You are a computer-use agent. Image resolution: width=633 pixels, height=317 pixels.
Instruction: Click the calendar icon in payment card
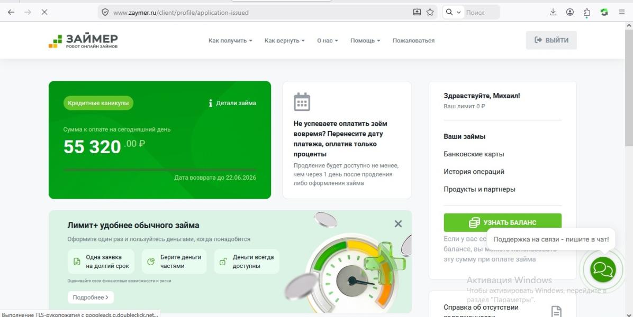click(x=302, y=102)
